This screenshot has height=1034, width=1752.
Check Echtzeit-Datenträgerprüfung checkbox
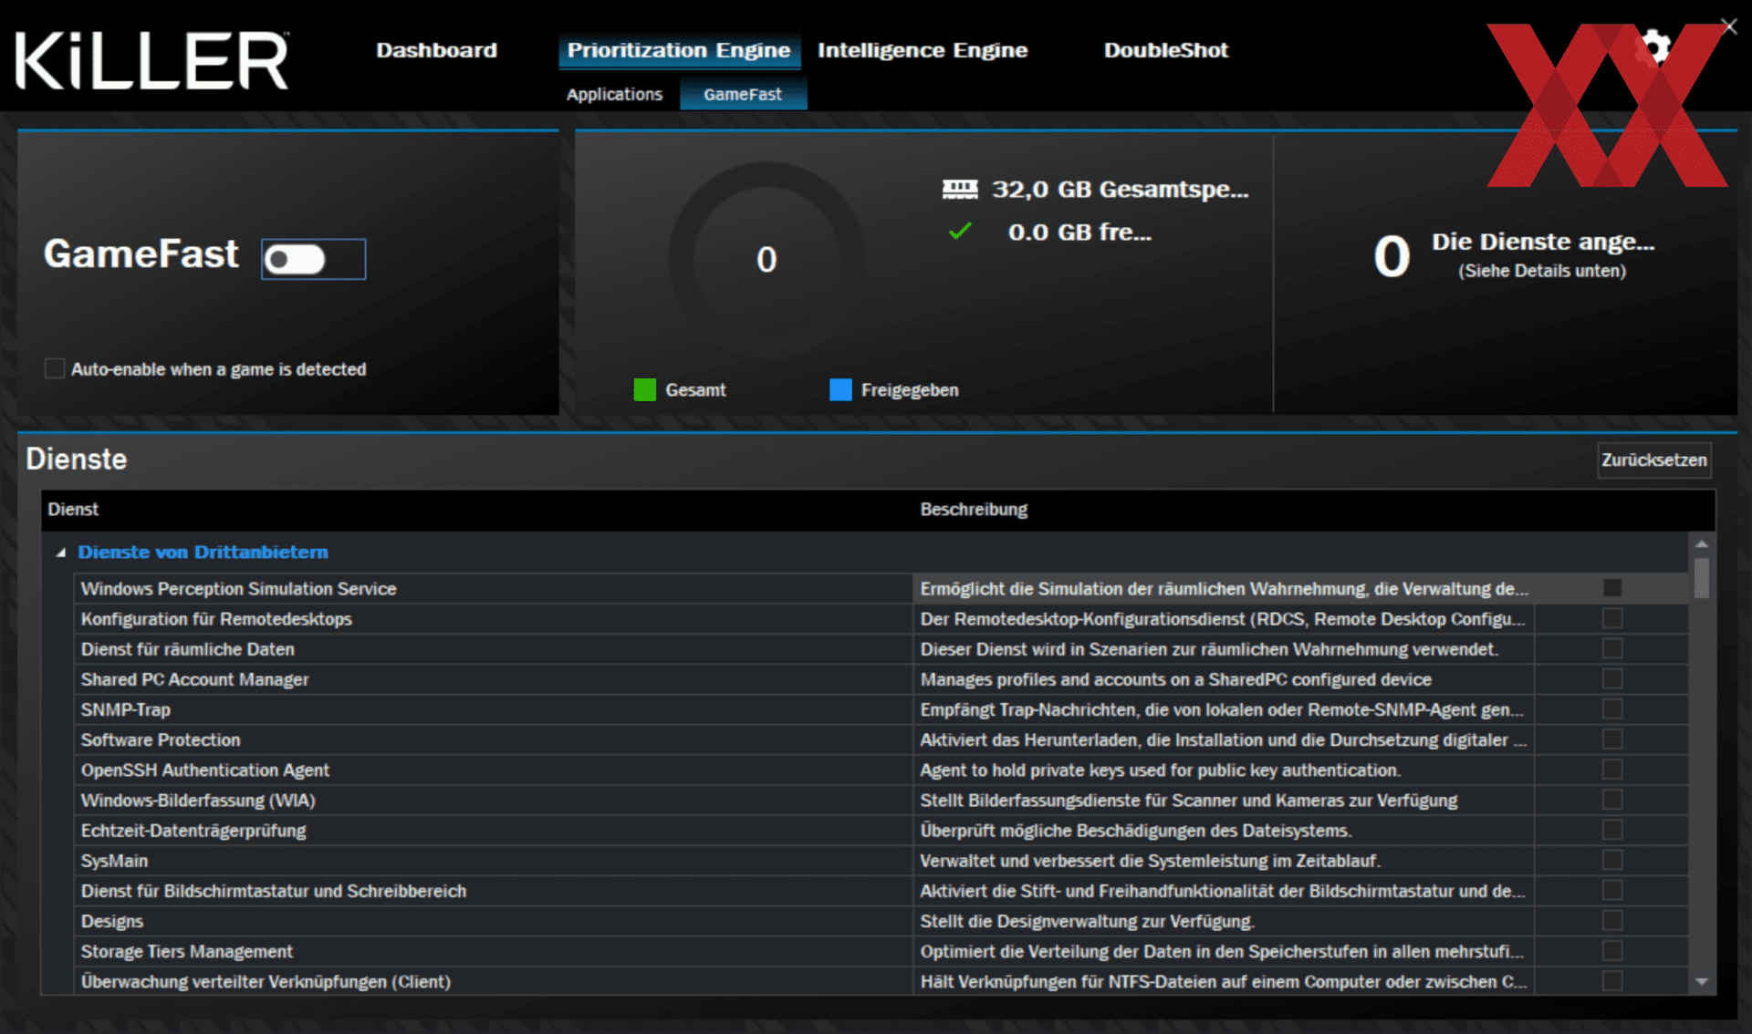pos(1612,830)
